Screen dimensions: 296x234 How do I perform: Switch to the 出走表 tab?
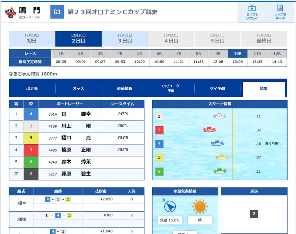(32, 88)
